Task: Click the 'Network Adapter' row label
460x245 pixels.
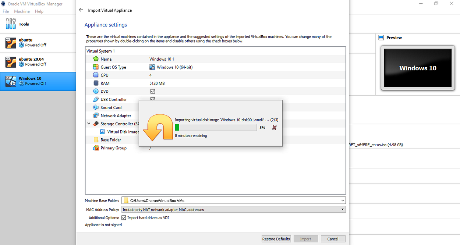Action: pos(116,116)
